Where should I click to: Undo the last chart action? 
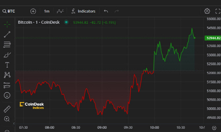(106, 11)
